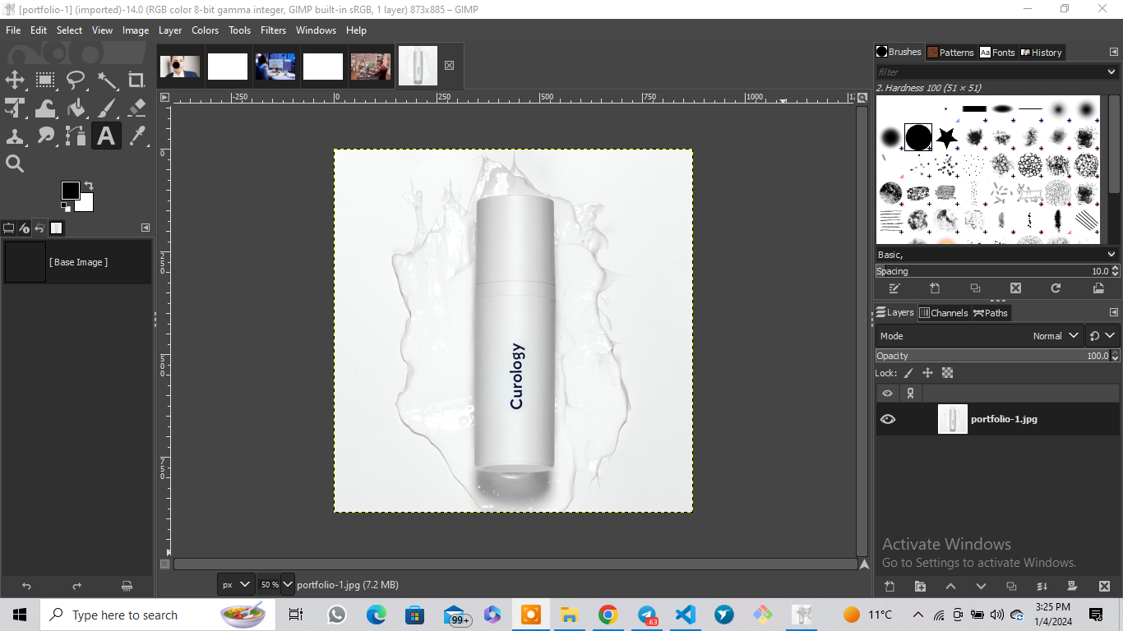Select the Color Picker eyedropper tool
Viewport: 1123px width, 631px height.
(136, 136)
